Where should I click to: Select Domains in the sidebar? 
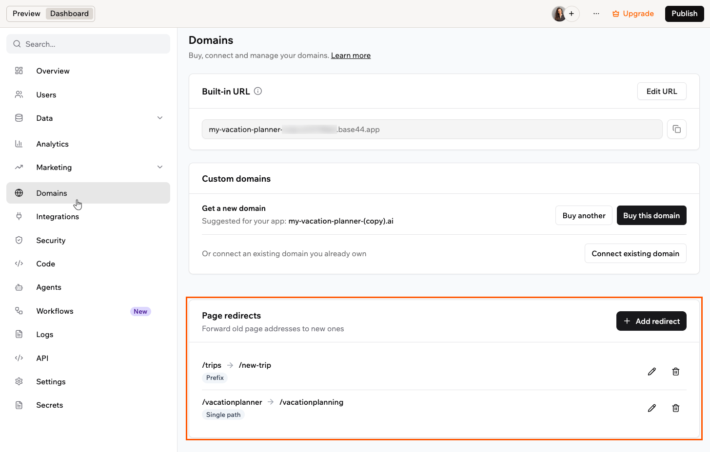(88, 193)
